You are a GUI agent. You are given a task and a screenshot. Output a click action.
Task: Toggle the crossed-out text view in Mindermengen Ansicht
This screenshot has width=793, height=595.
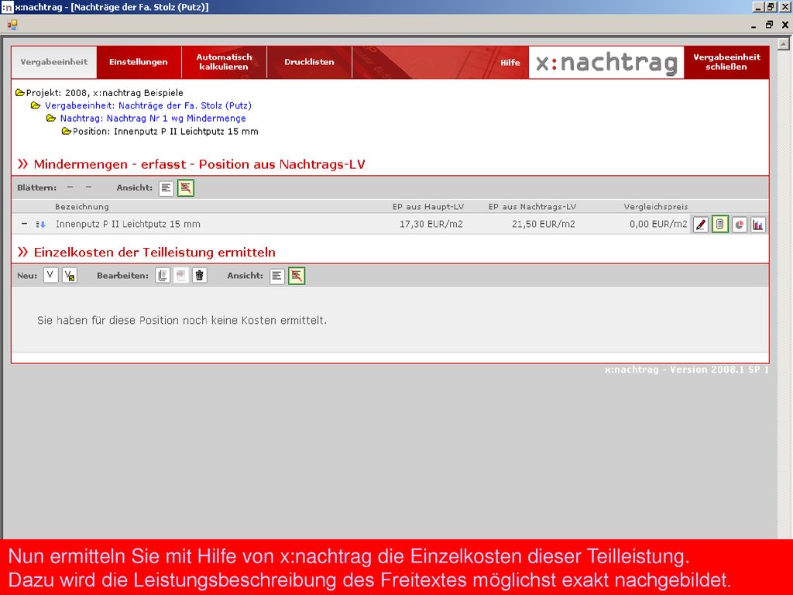coord(186,187)
